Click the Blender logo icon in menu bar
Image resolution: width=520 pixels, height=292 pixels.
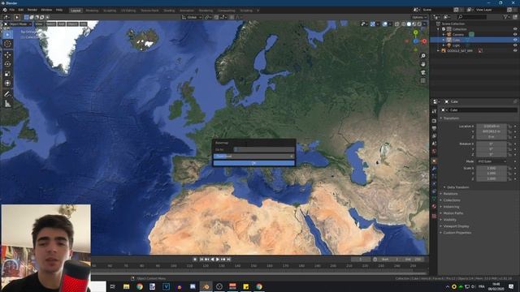(x=5, y=10)
